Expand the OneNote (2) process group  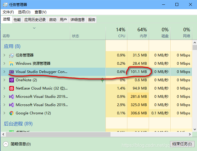click(4, 80)
